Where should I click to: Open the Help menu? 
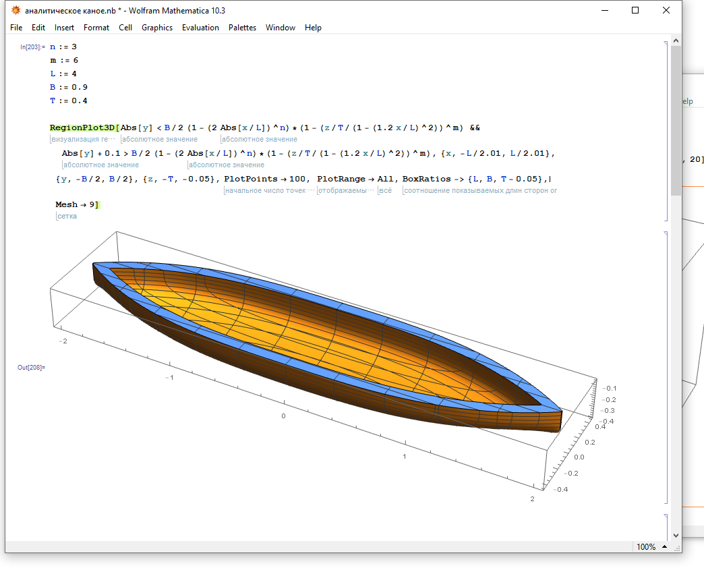pyautogui.click(x=313, y=28)
